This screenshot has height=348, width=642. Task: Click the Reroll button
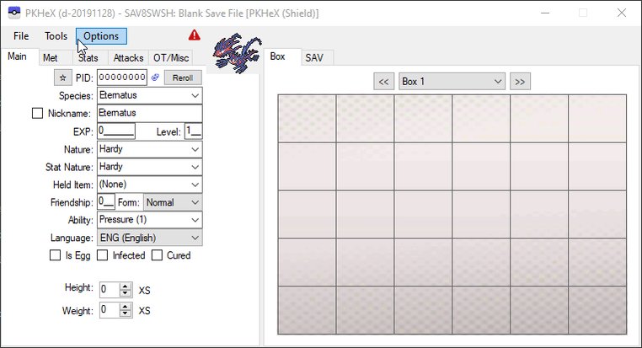[x=183, y=78]
